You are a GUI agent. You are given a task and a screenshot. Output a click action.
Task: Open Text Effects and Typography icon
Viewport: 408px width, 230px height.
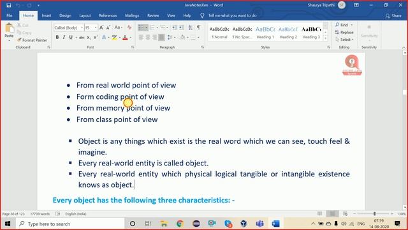[x=104, y=38]
